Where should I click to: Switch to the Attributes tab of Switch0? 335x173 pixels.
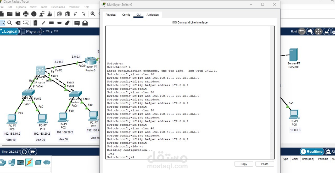(x=153, y=15)
